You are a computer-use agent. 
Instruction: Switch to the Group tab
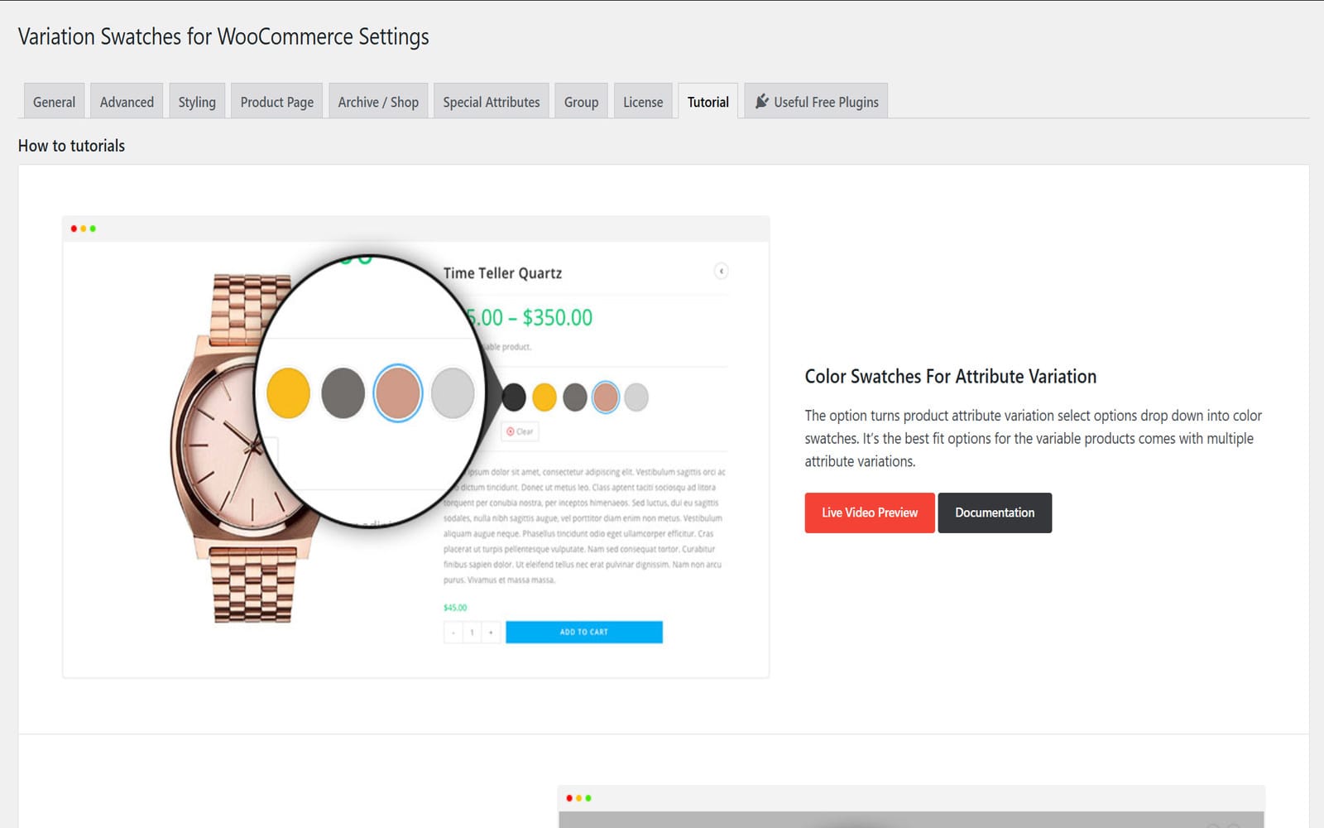pos(581,101)
